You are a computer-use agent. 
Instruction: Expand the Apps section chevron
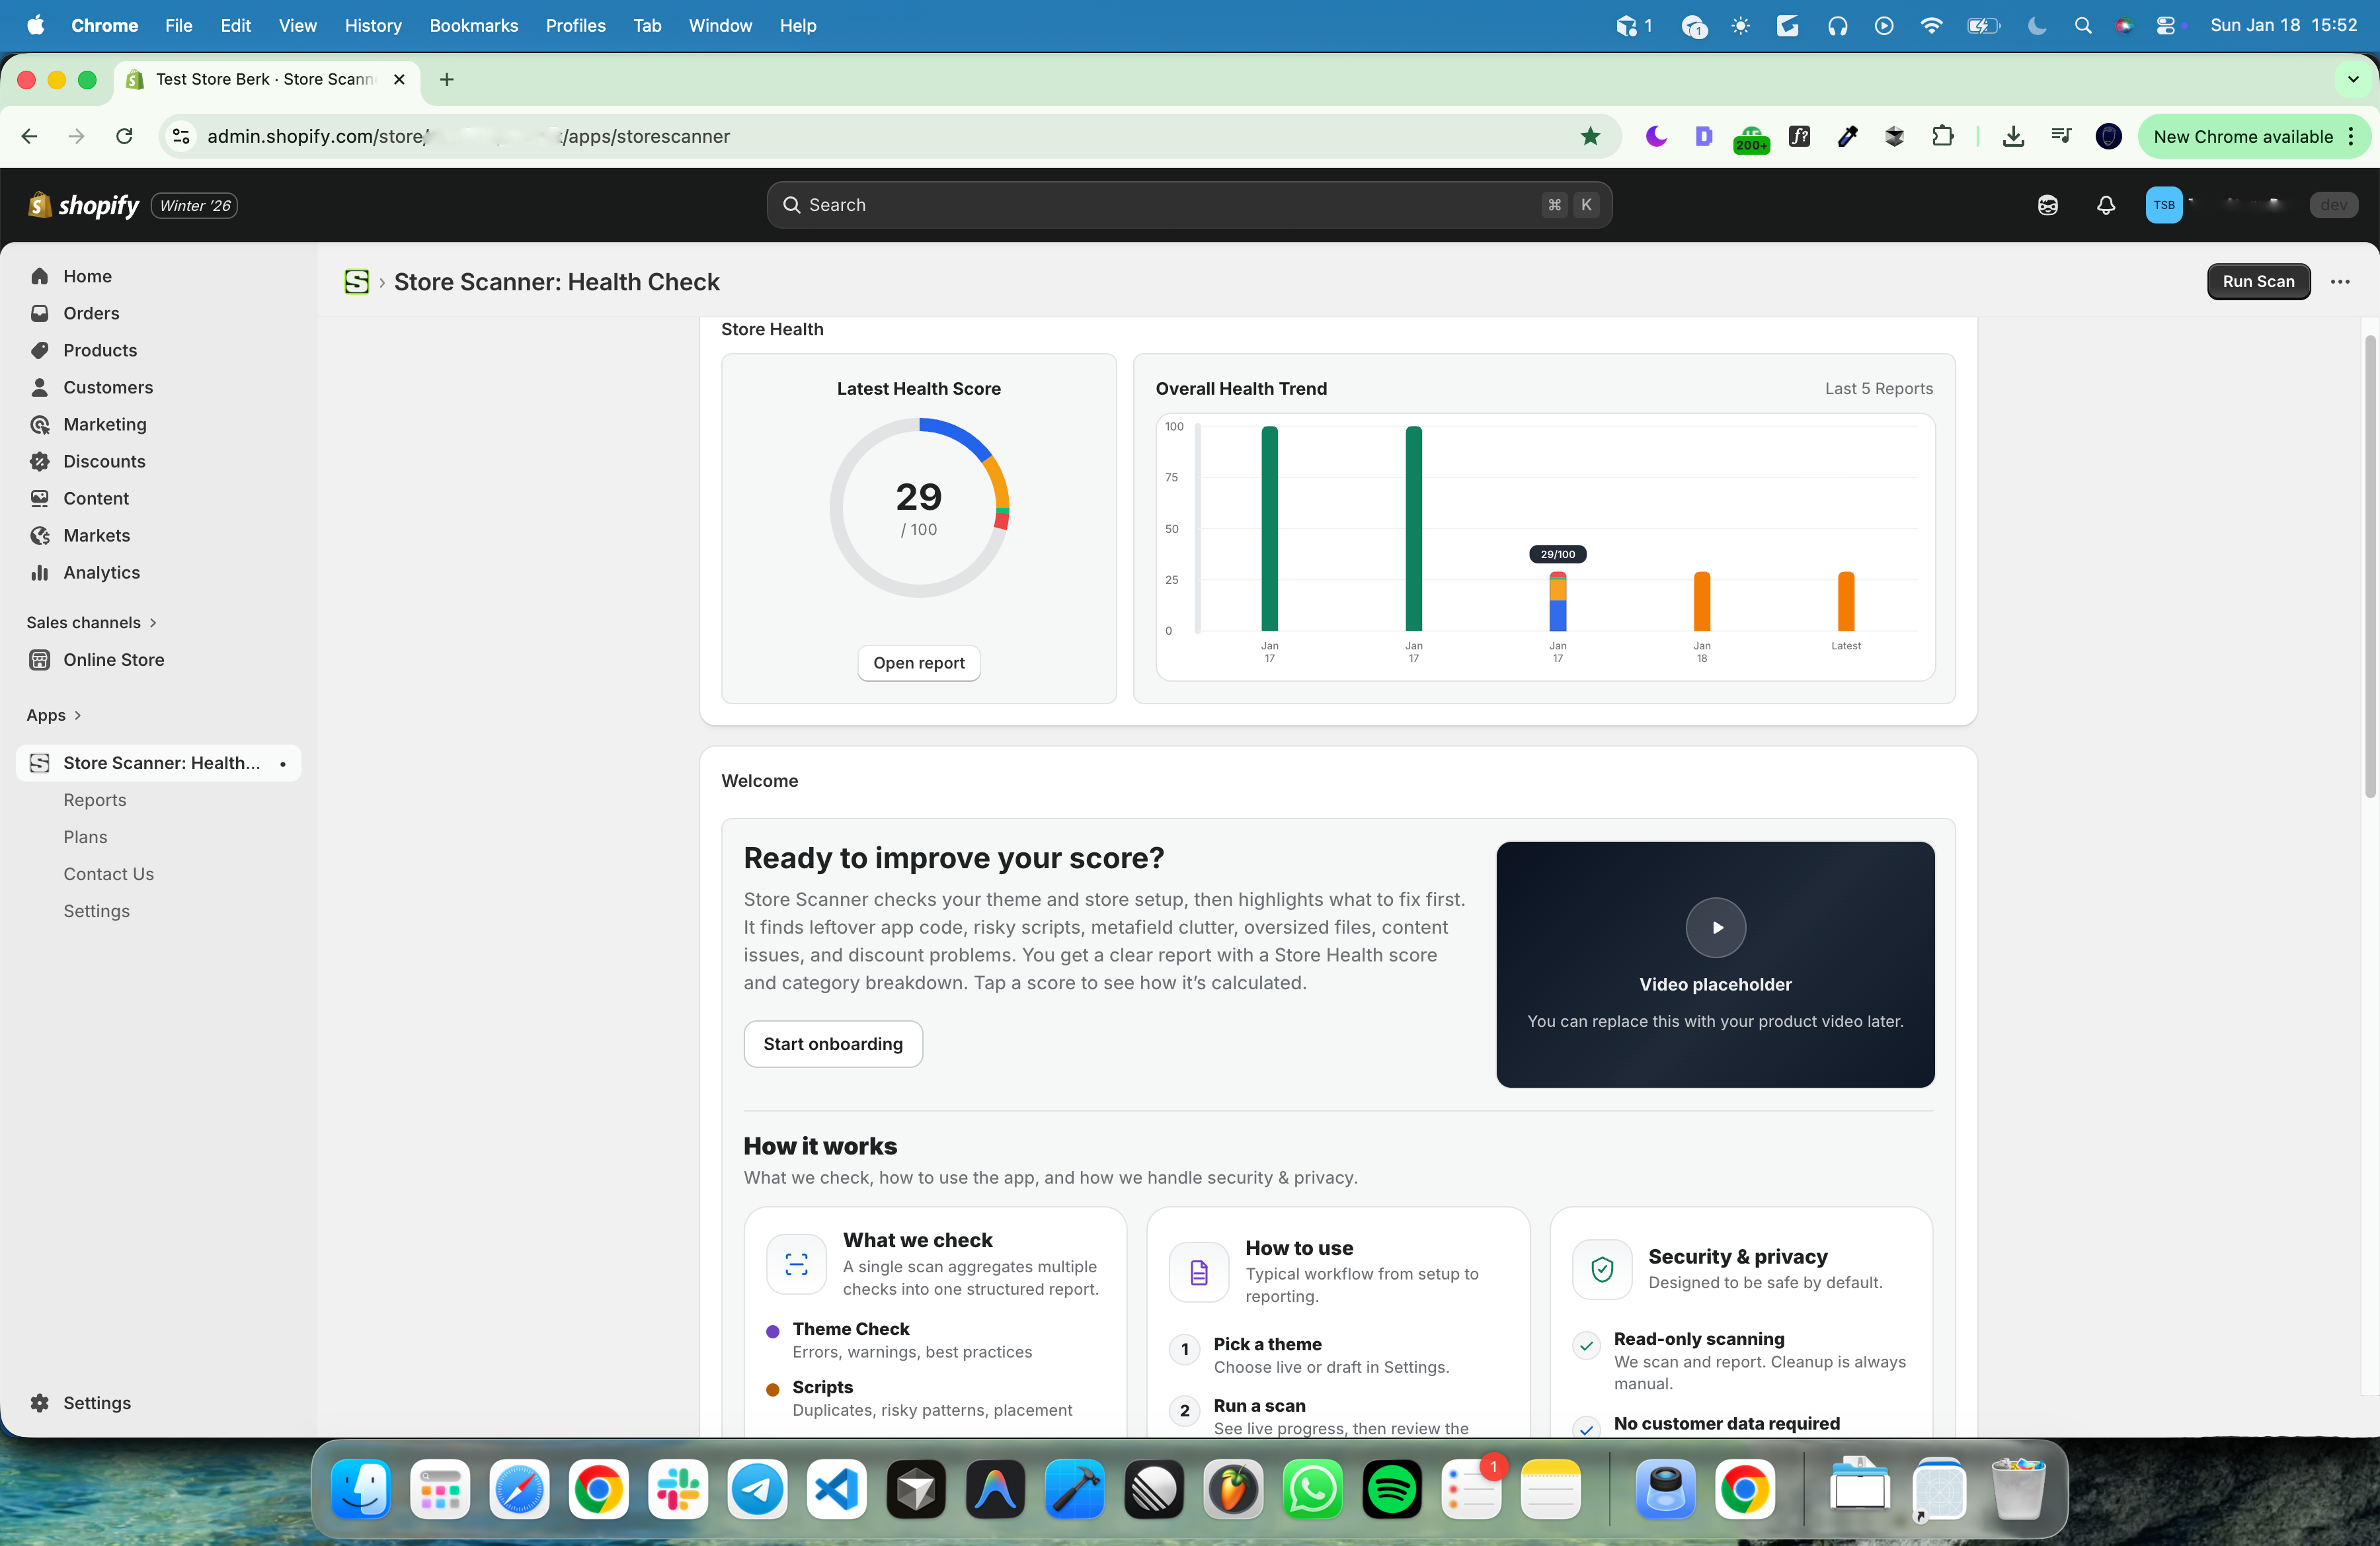(78, 715)
